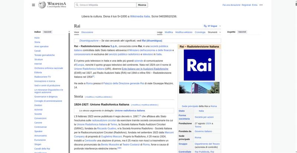Click the Wikipedia globe logo
The width and height of the screenshot is (297, 153).
42,5
